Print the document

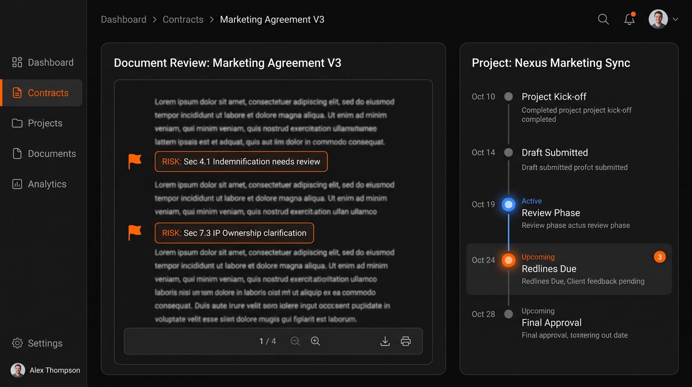(x=406, y=341)
